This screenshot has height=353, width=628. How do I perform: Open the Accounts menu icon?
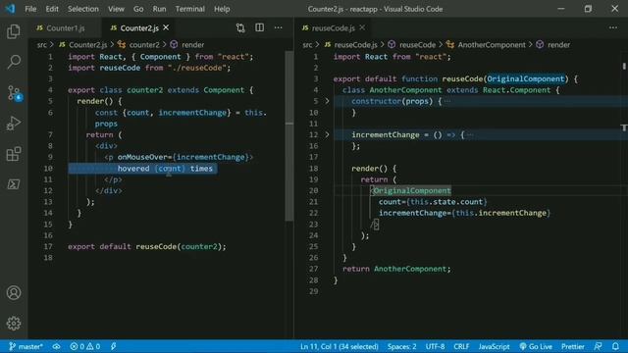click(x=14, y=293)
